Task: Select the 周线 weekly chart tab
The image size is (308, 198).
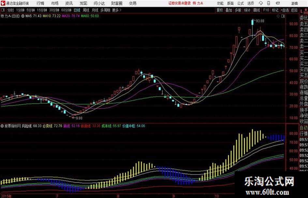Action: point(86,10)
